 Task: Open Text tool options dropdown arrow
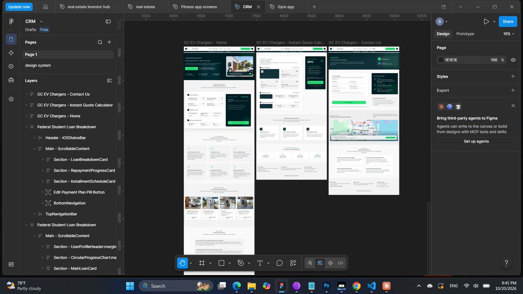tap(268, 263)
